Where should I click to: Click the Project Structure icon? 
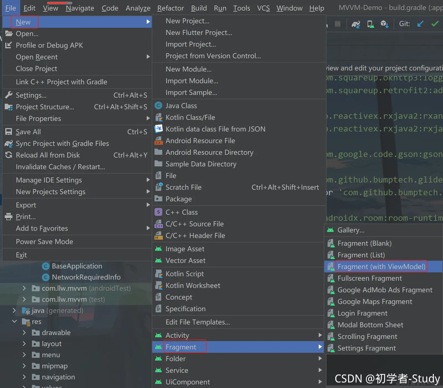9,107
